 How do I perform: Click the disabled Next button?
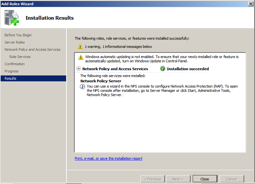point(178,179)
